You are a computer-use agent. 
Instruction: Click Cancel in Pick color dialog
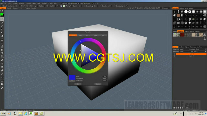pos(98,84)
